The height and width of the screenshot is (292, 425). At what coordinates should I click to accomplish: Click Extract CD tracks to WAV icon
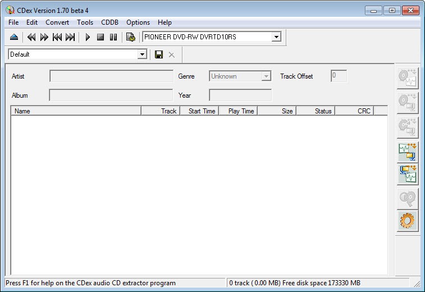coord(408,78)
